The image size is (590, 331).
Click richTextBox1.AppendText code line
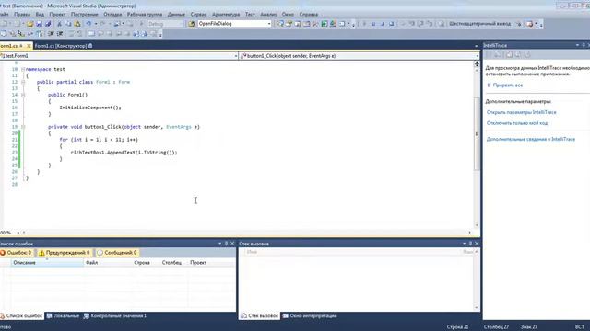[x=124, y=153]
